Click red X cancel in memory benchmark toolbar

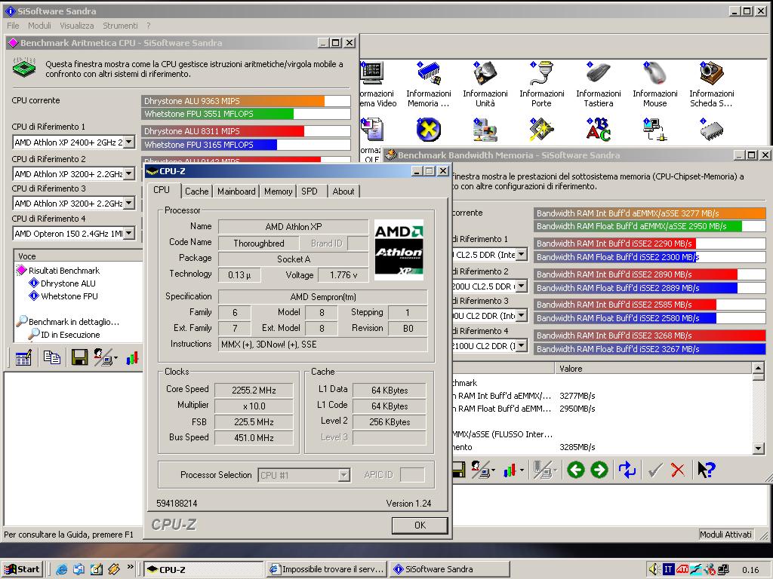click(x=678, y=470)
